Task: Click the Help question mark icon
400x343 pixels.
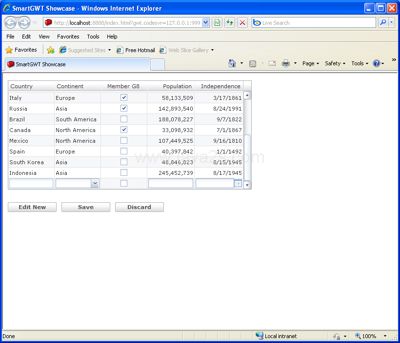Action: click(377, 63)
